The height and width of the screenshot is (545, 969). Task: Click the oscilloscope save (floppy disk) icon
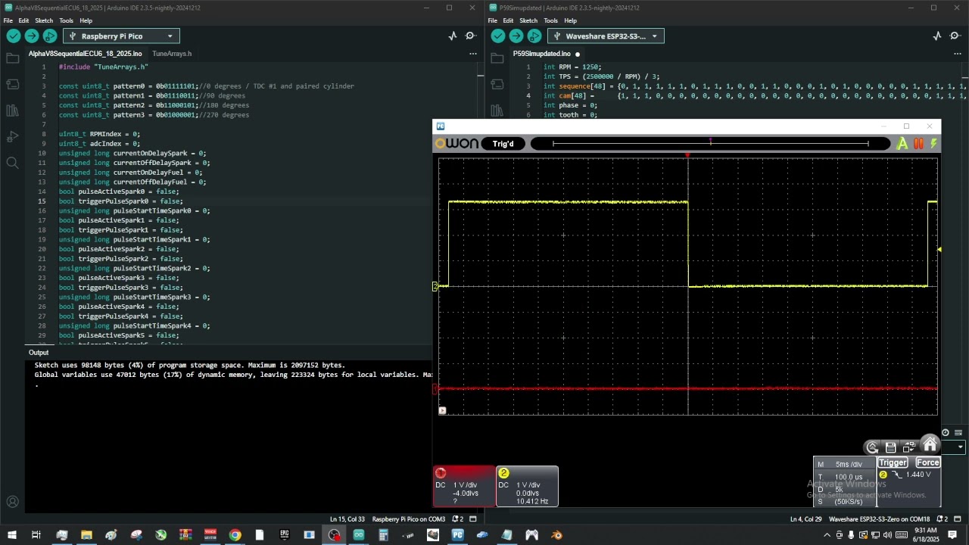(891, 447)
